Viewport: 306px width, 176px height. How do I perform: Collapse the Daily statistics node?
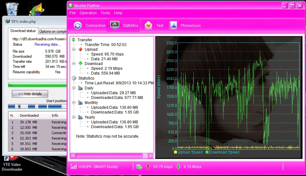74,88
